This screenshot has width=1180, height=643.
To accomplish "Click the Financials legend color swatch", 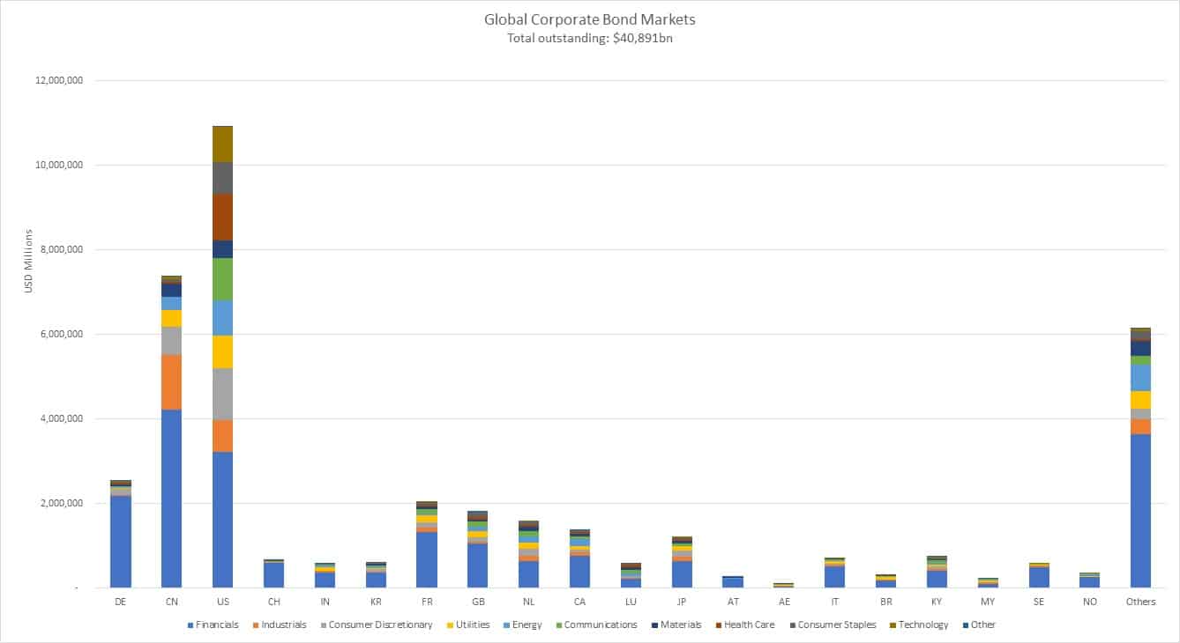I will click(x=190, y=625).
